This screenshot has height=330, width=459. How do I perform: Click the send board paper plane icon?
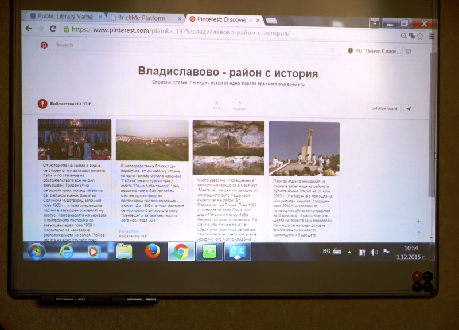coord(409,108)
